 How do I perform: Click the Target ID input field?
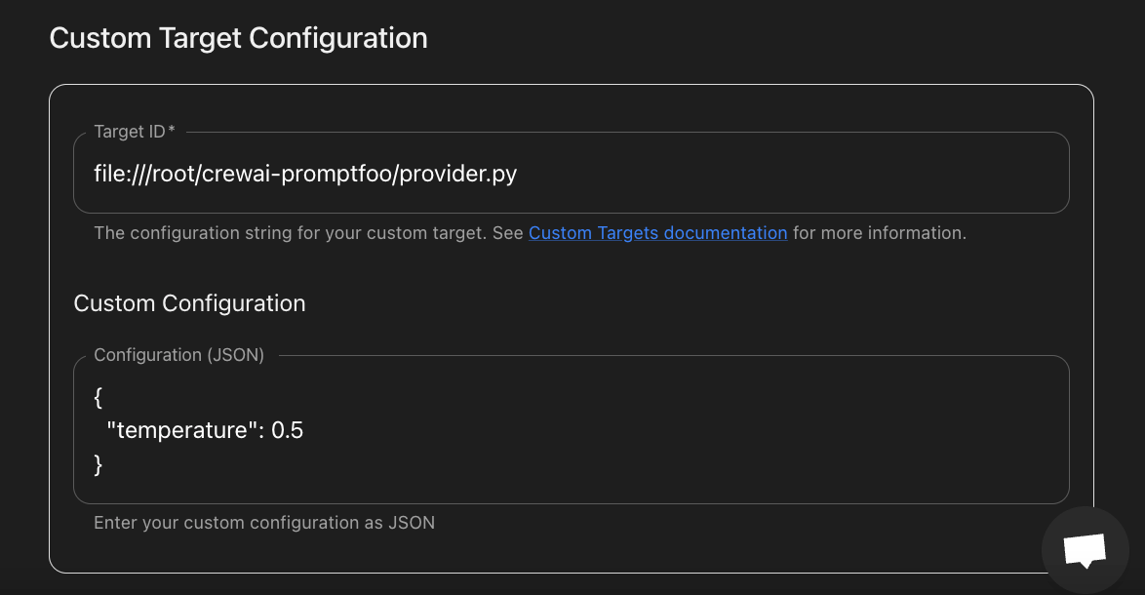coord(571,173)
